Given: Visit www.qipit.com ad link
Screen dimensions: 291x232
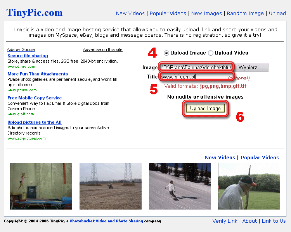Looking at the screenshot, I should 21,114.
